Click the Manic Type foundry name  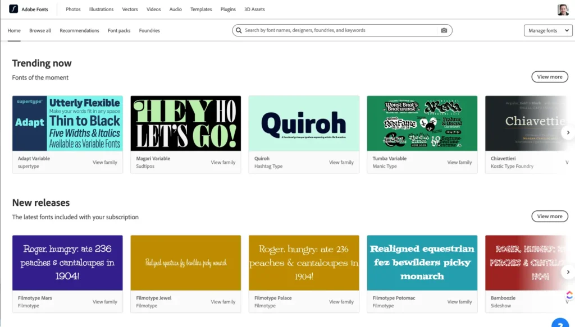(385, 166)
